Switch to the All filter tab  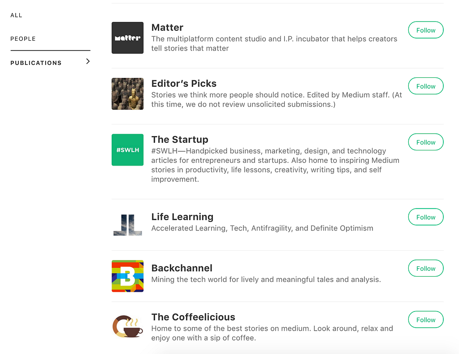(17, 15)
